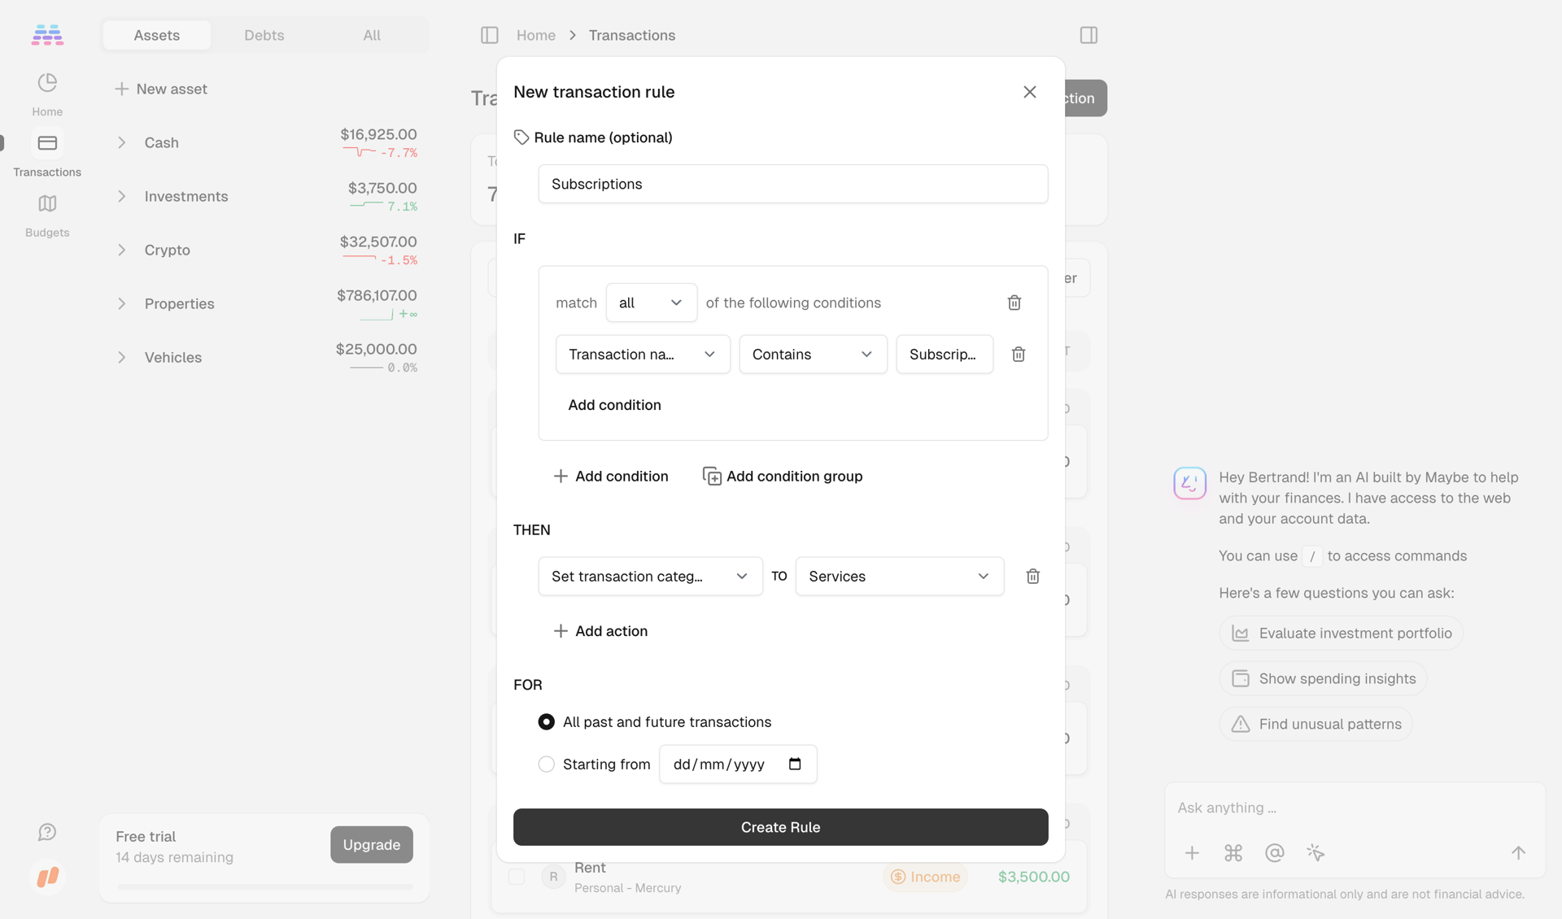This screenshot has height=919, width=1562.
Task: Toggle the right-hand panel with the panel icon
Action: [x=1088, y=35]
